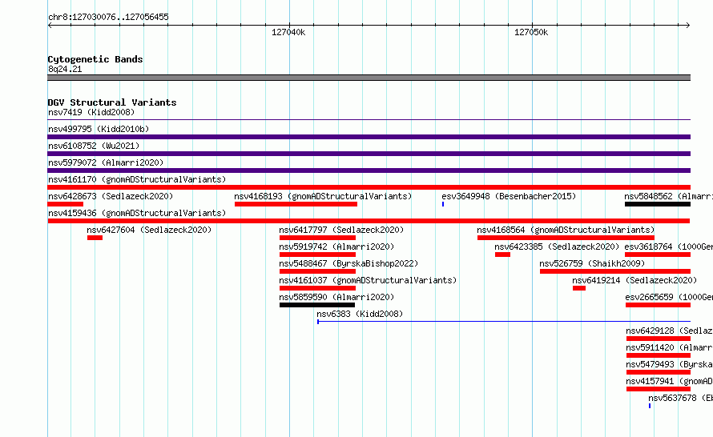The height and width of the screenshot is (437, 713).
Task: Click the nsv4161037 gnomADStructuralVariants label
Action: (368, 280)
